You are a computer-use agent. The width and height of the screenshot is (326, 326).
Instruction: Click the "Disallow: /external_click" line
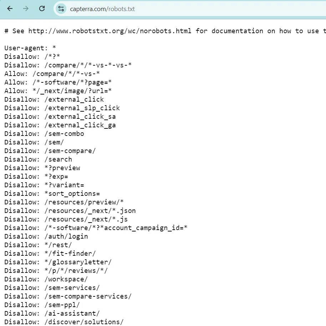(x=54, y=100)
